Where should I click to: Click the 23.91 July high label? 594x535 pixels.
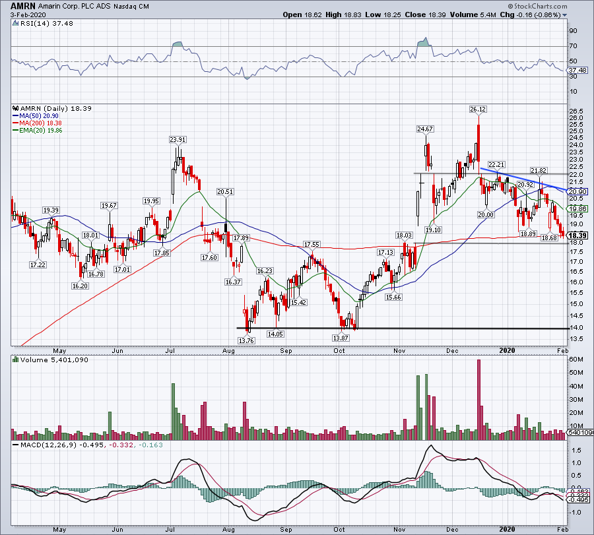178,139
